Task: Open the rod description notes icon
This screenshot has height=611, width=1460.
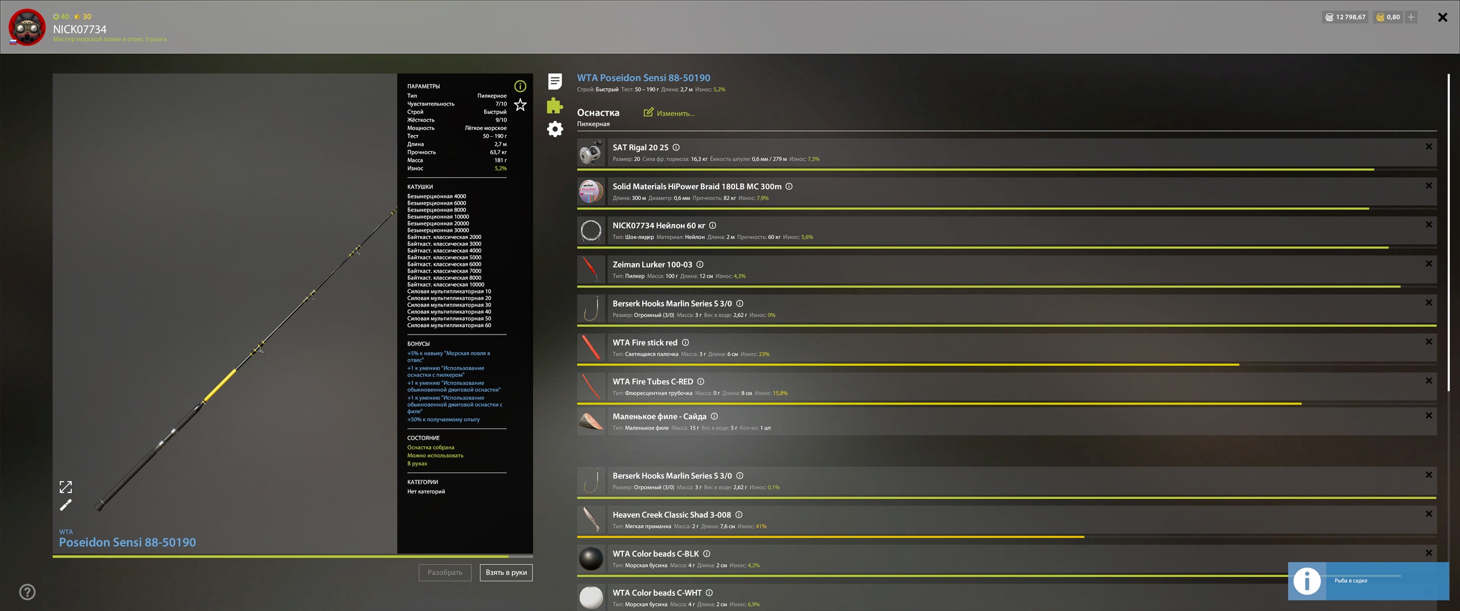Action: click(x=555, y=82)
